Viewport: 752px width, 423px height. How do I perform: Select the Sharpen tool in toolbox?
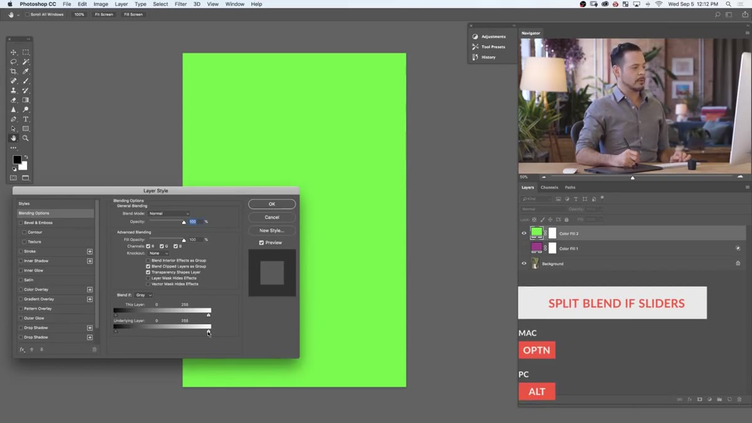point(13,110)
